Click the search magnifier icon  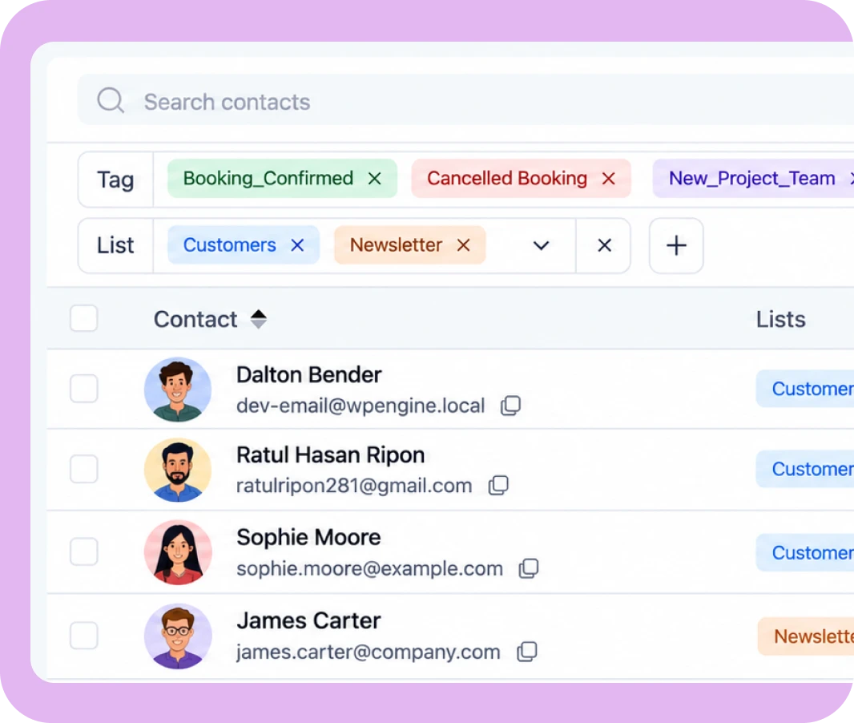click(x=111, y=100)
